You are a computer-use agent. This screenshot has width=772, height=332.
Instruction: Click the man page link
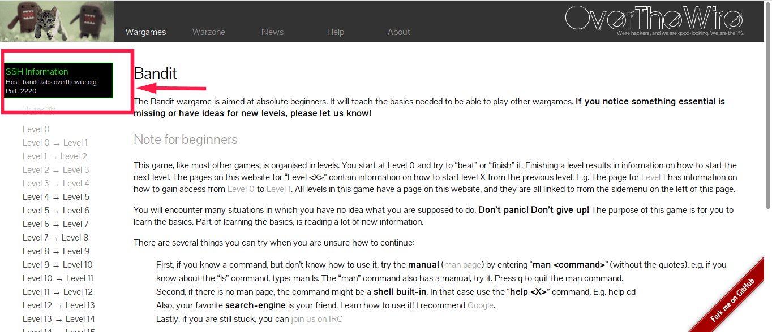[x=464, y=265]
